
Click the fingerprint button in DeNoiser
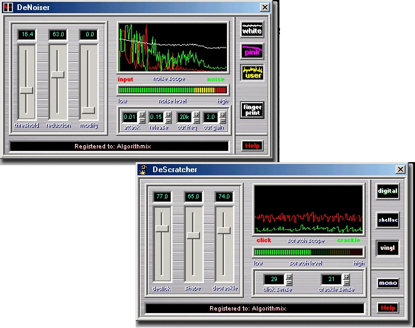pyautogui.click(x=252, y=110)
